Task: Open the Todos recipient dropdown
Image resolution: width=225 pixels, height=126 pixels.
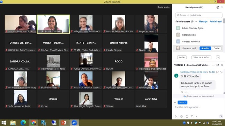Action: pyautogui.click(x=182, y=102)
